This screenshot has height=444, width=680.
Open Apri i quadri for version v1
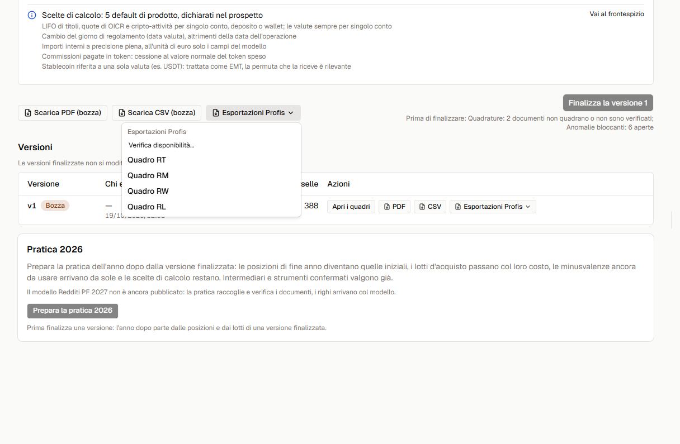point(351,207)
